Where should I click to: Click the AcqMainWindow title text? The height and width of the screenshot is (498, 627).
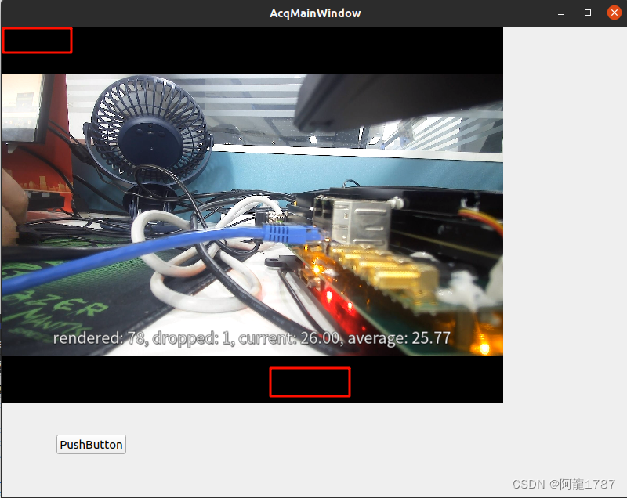pyautogui.click(x=314, y=13)
